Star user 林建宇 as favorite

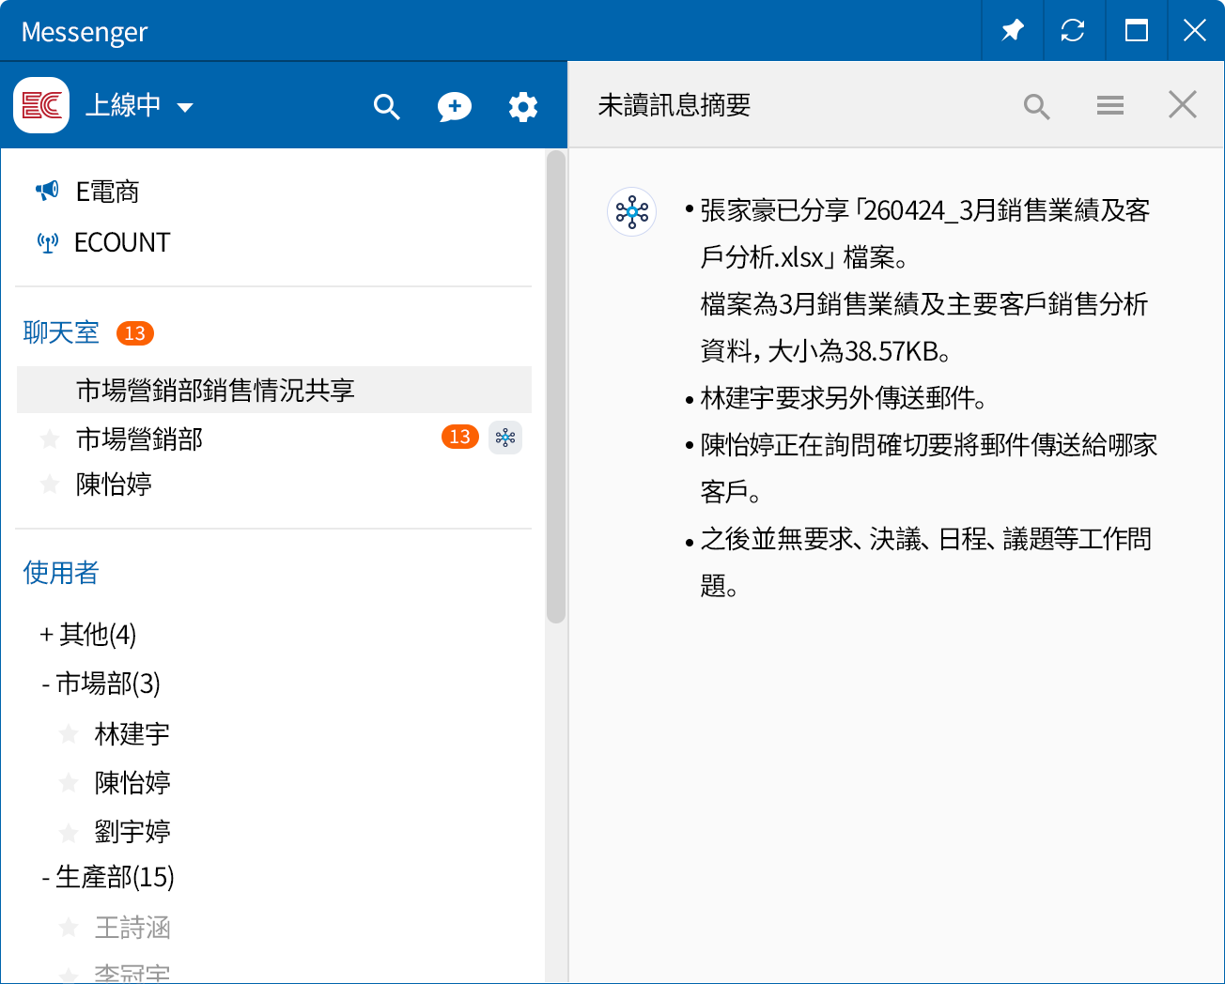pos(69,733)
